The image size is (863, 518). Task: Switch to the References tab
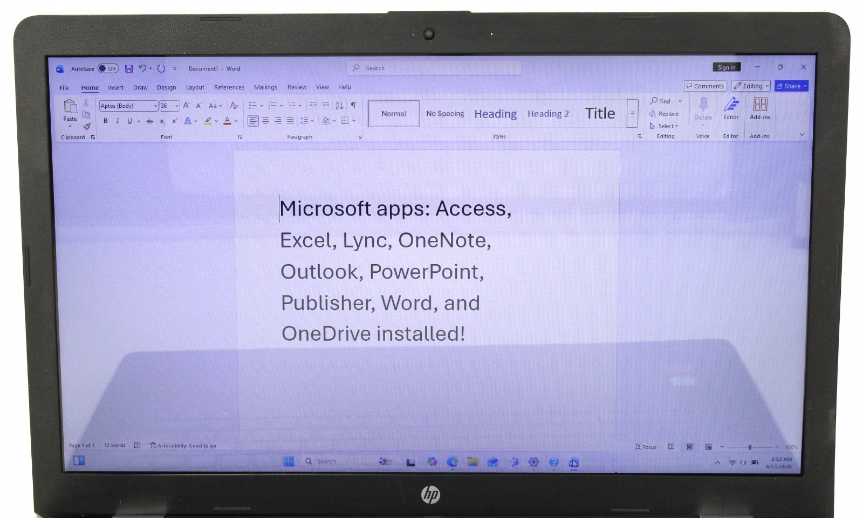[229, 87]
